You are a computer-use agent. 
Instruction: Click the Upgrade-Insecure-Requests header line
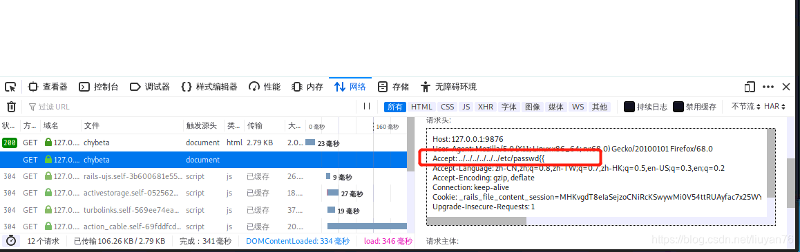coord(484,207)
